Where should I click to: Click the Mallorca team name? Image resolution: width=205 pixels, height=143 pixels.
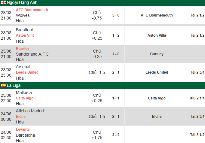(x=24, y=93)
